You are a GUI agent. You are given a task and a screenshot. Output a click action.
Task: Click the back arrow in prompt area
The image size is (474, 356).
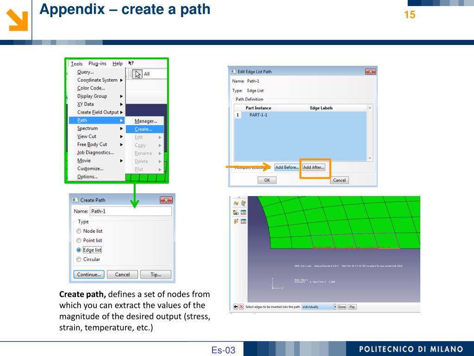[236, 307]
